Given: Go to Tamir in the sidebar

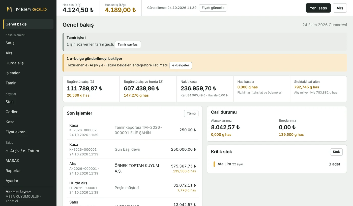Looking at the screenshot, I should click(x=28, y=83).
